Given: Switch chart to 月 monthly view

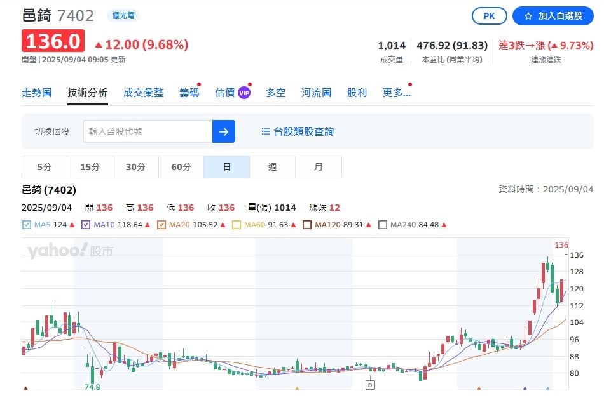Looking at the screenshot, I should [x=319, y=166].
